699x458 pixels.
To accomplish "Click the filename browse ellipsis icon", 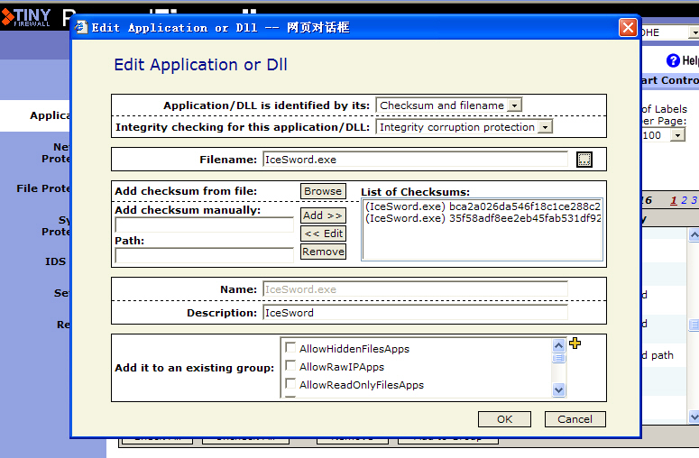I will [584, 159].
